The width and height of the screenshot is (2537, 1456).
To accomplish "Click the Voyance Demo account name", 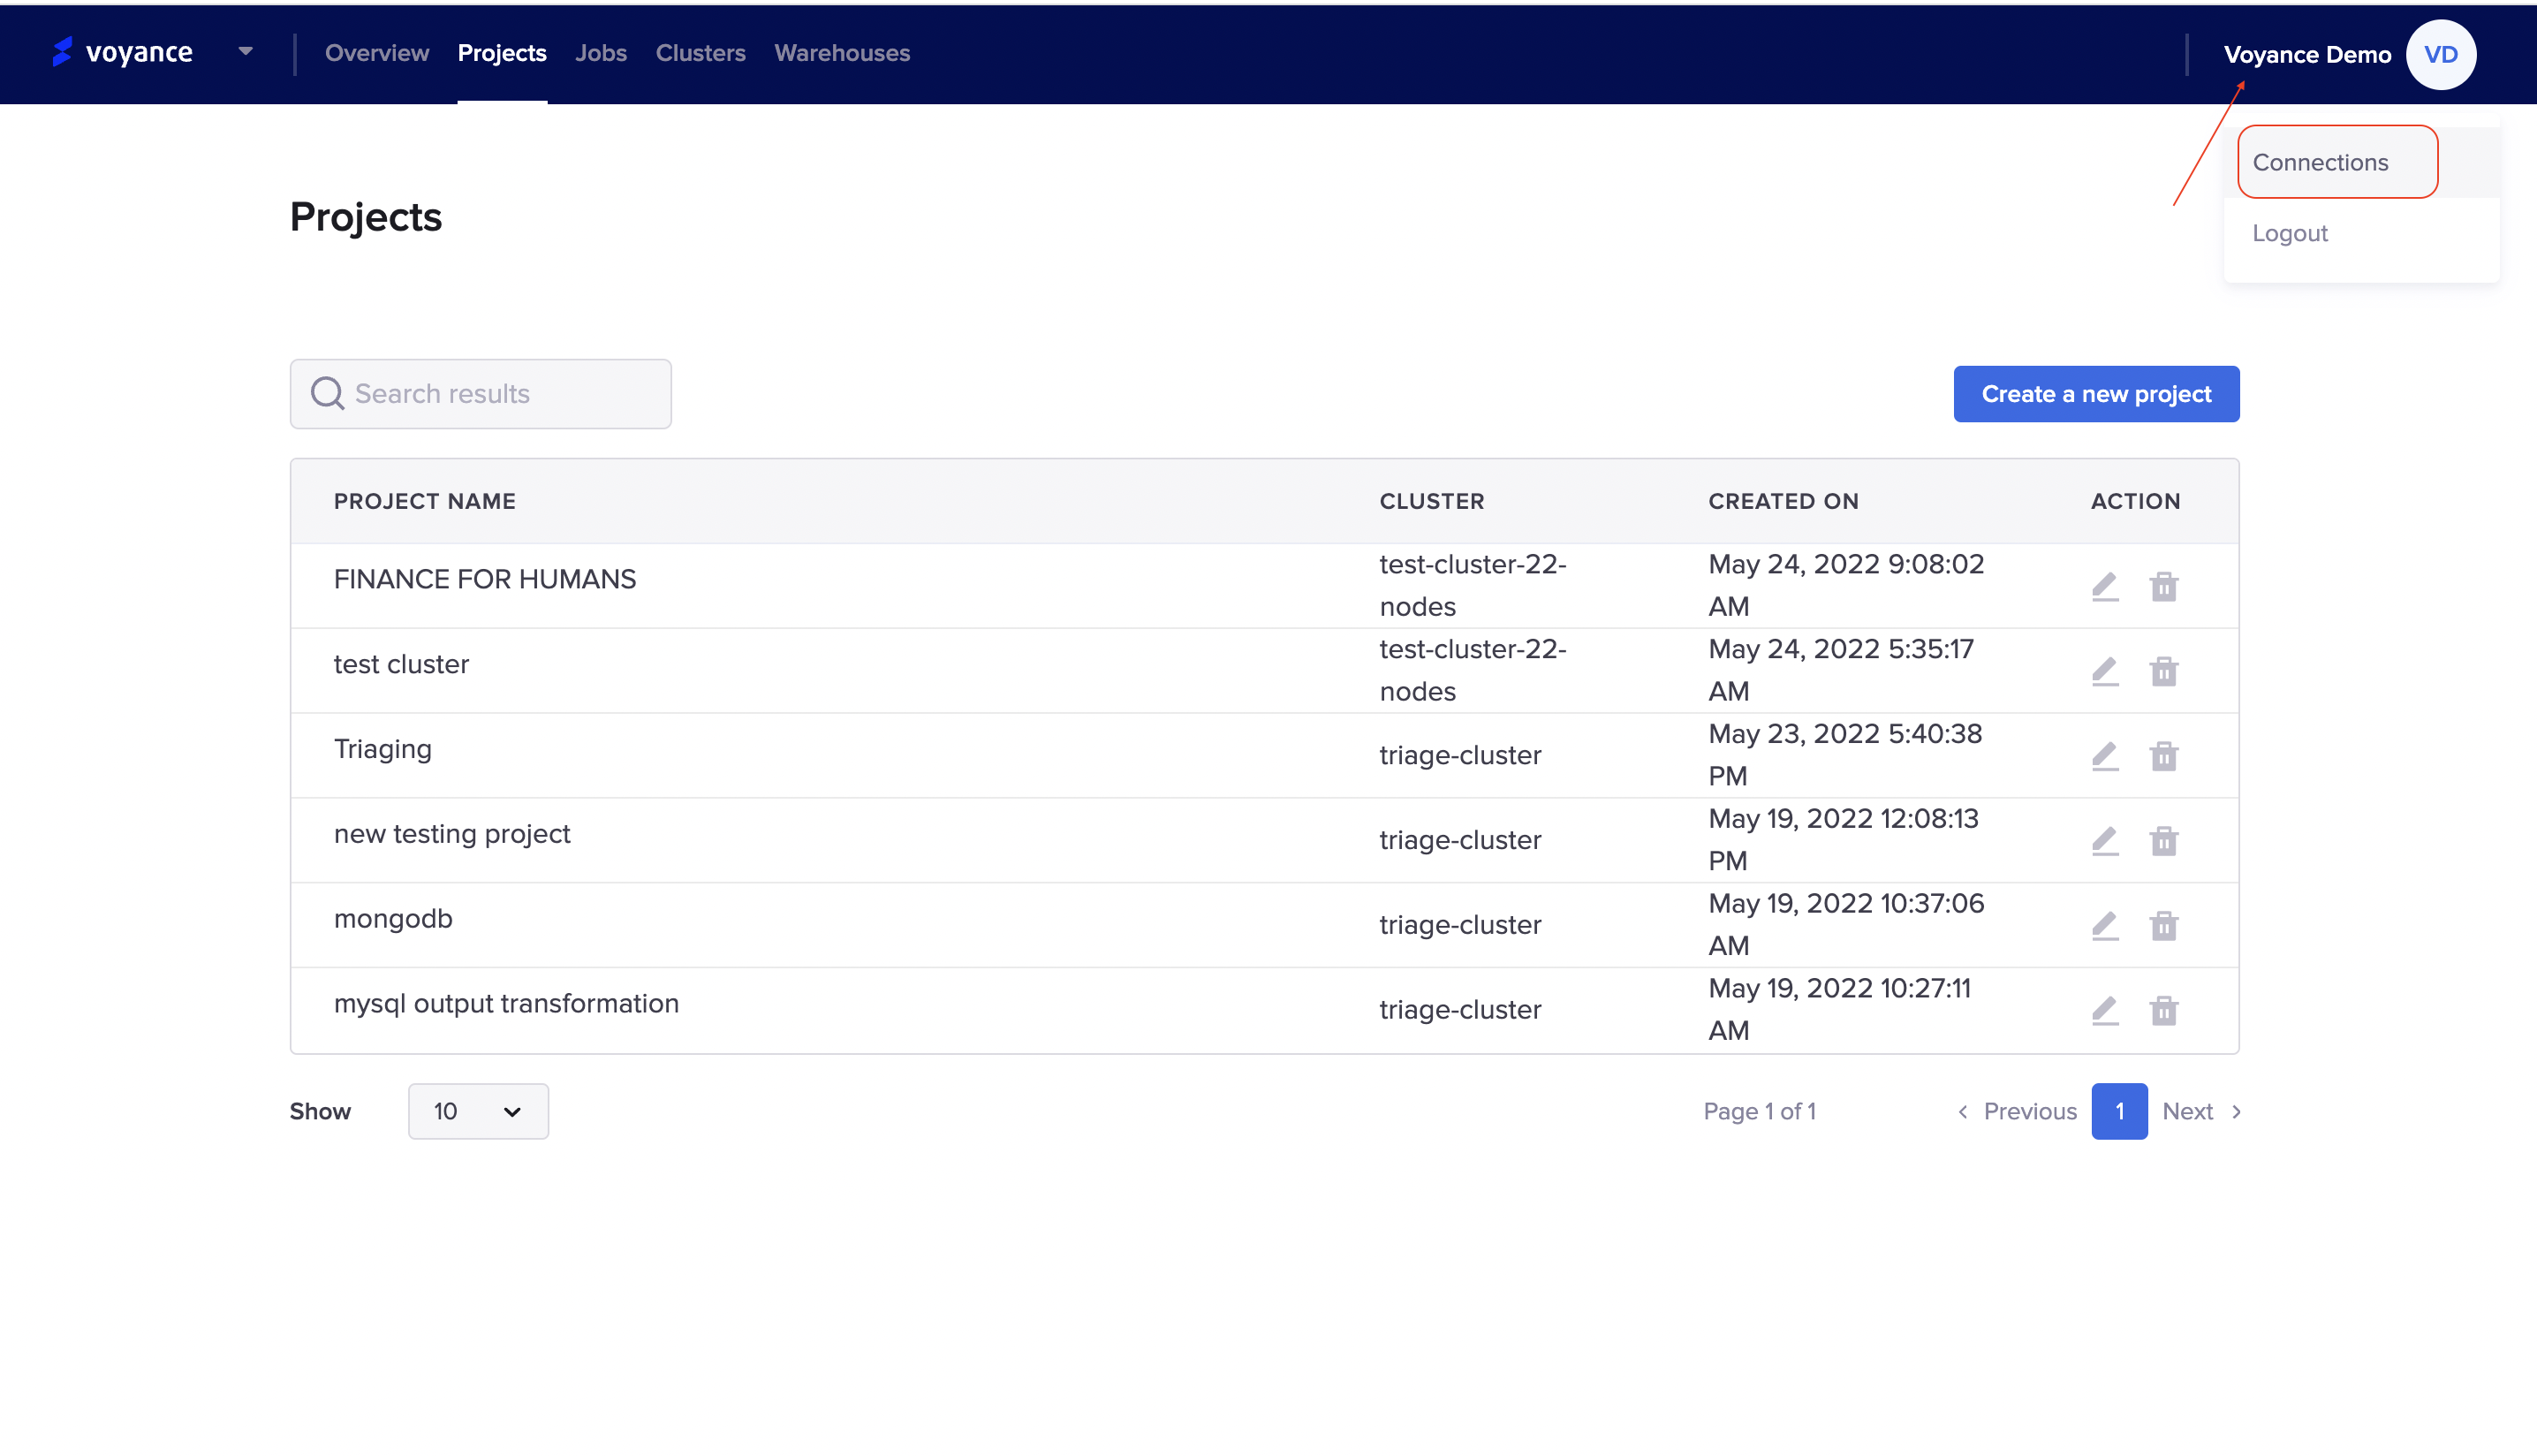I will click(2307, 55).
